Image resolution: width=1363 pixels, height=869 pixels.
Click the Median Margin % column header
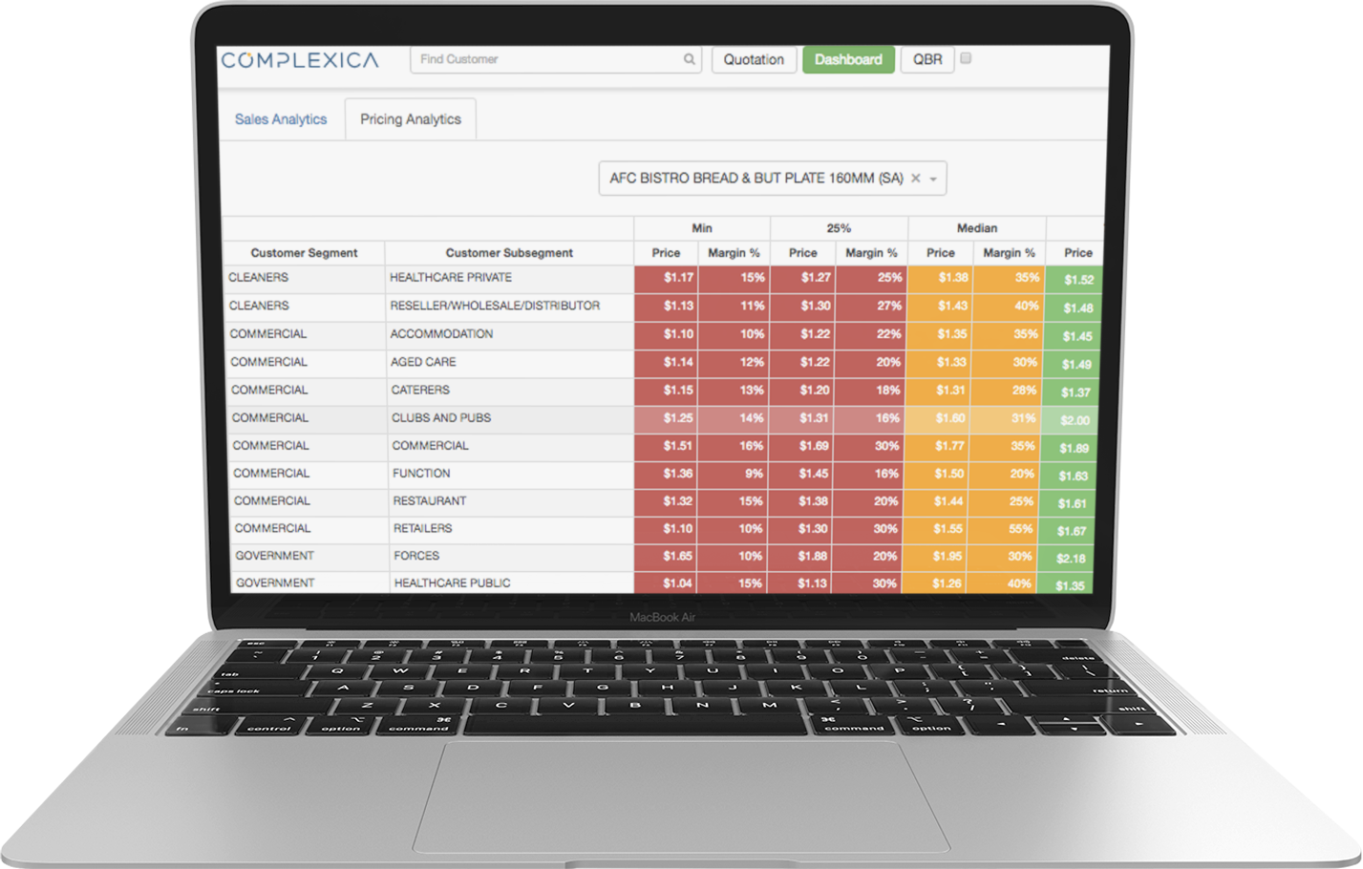(x=1009, y=252)
